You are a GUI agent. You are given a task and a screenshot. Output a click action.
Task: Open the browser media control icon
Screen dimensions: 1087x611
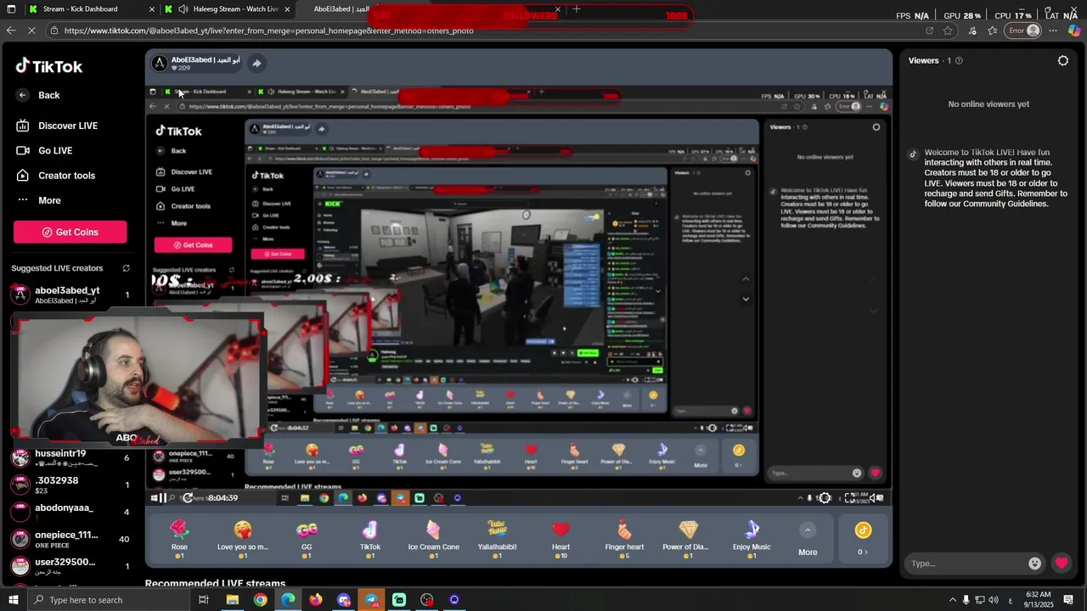pyautogui.click(x=972, y=31)
